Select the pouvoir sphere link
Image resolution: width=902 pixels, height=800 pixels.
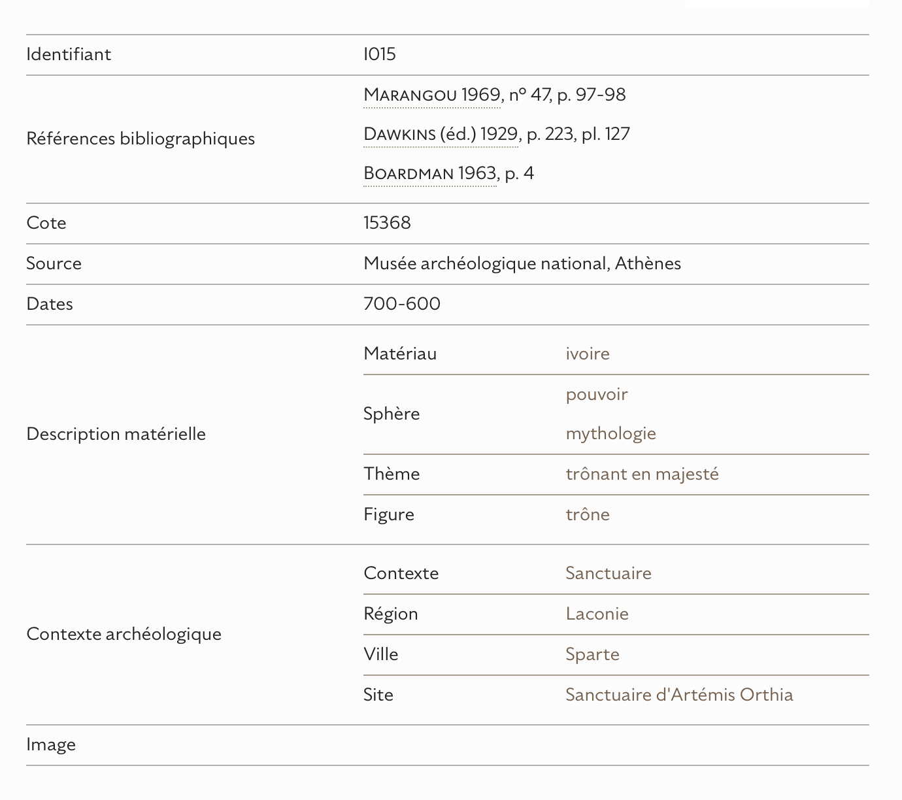596,394
